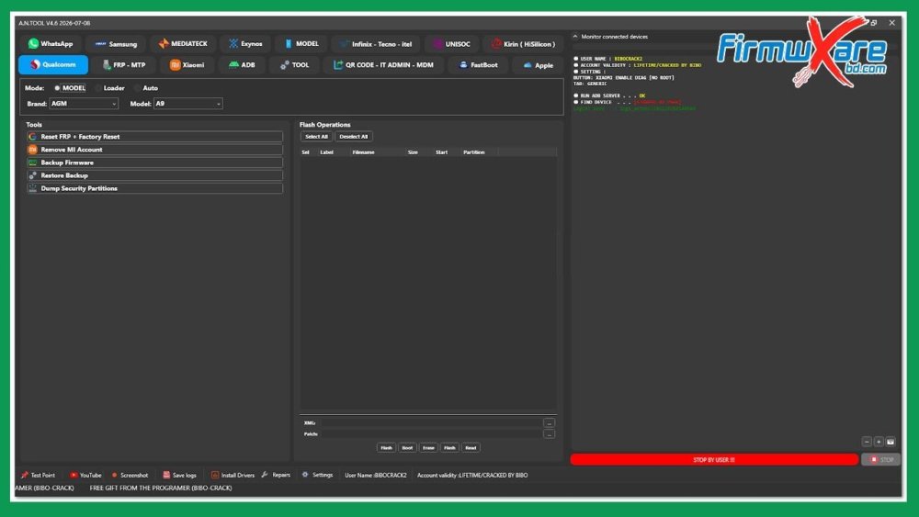Screen dimensions: 919x517
Task: Open Test Point in bottom toolbar
Action: pyautogui.click(x=38, y=475)
